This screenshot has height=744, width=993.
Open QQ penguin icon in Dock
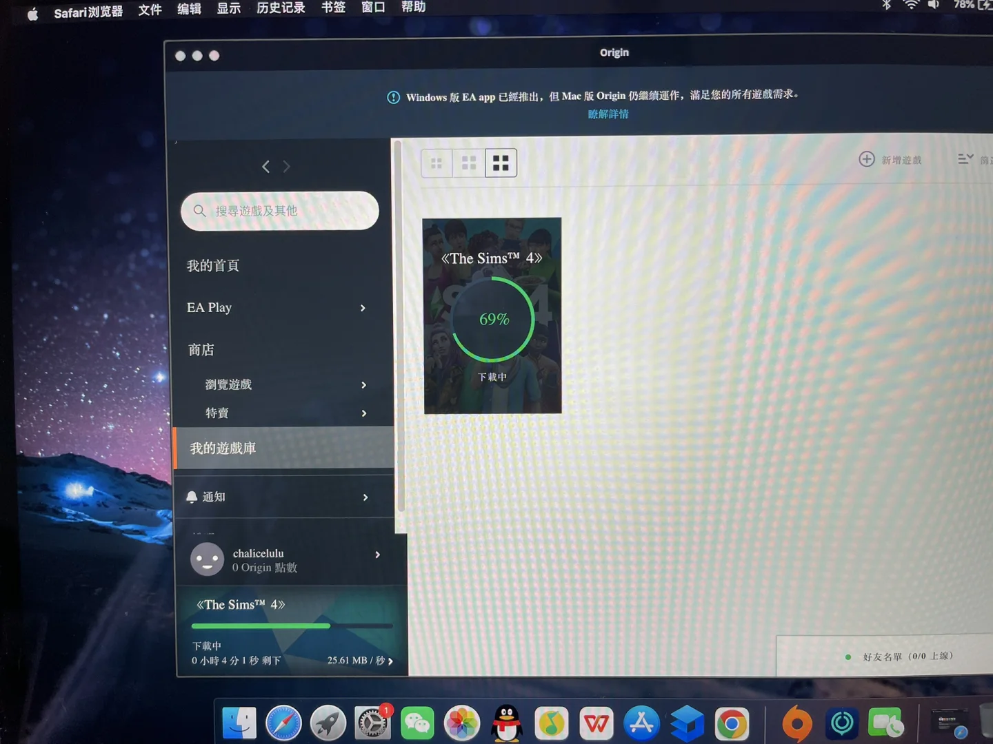coord(507,723)
